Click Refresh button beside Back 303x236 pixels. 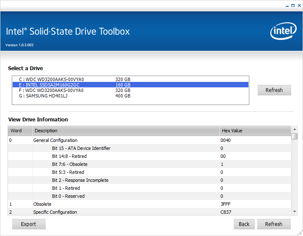click(274, 224)
